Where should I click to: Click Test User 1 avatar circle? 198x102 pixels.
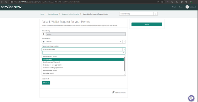187,7
